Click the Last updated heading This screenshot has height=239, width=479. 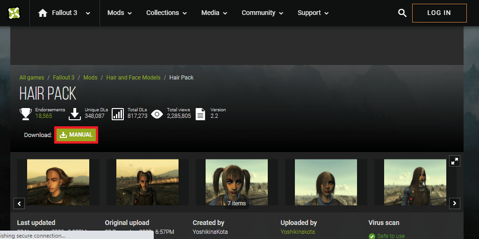click(36, 223)
